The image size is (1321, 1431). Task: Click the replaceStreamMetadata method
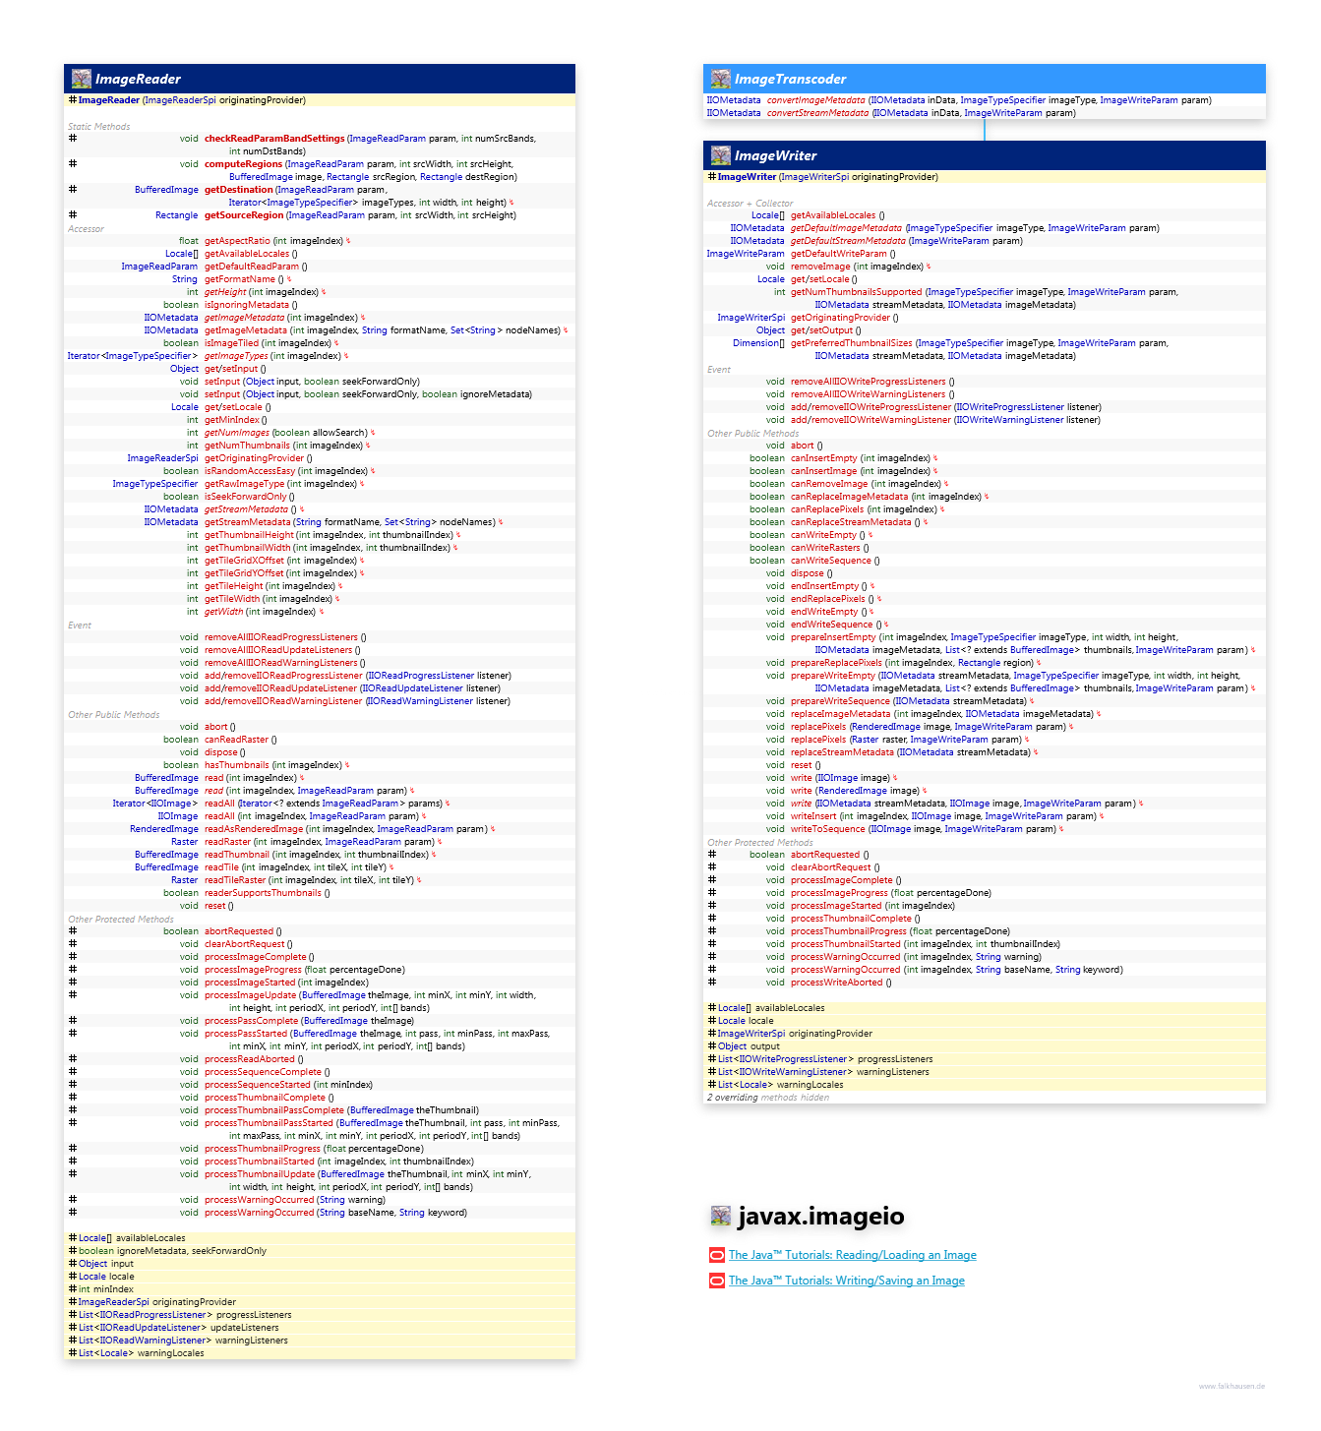(843, 752)
